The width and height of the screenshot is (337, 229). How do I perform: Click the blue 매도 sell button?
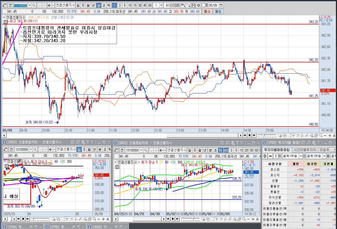[x=218, y=11]
